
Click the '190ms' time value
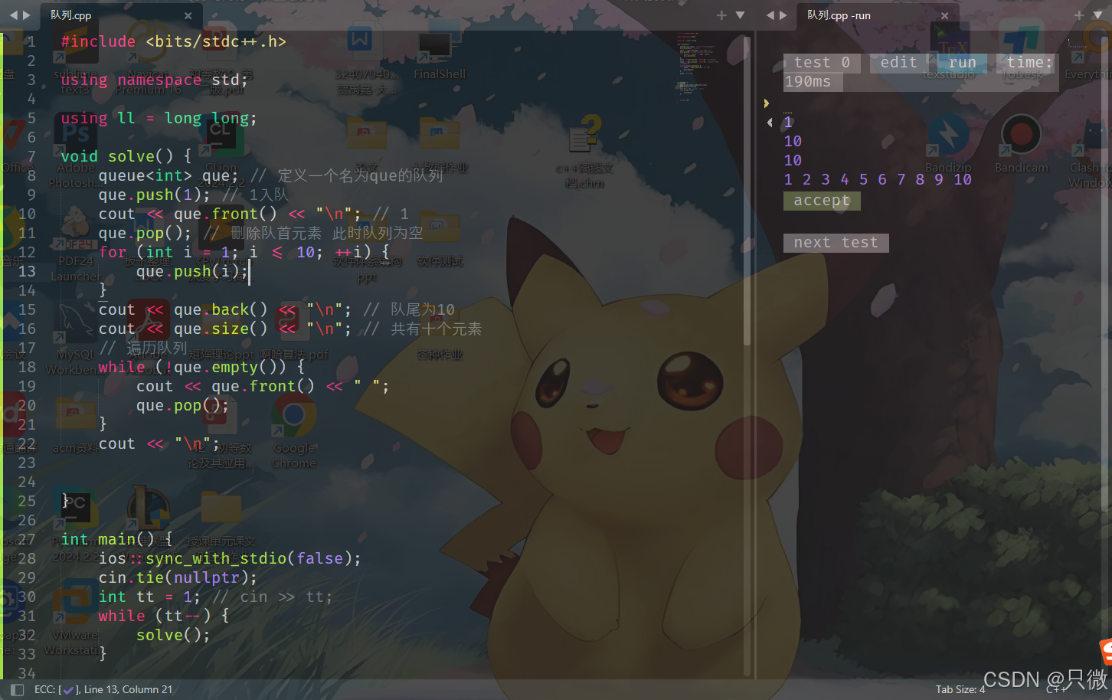813,82
